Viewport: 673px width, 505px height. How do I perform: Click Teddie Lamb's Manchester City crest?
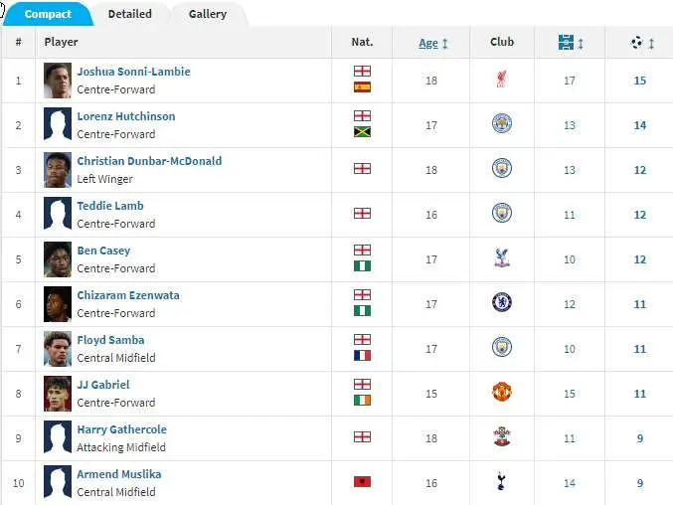[x=502, y=214]
